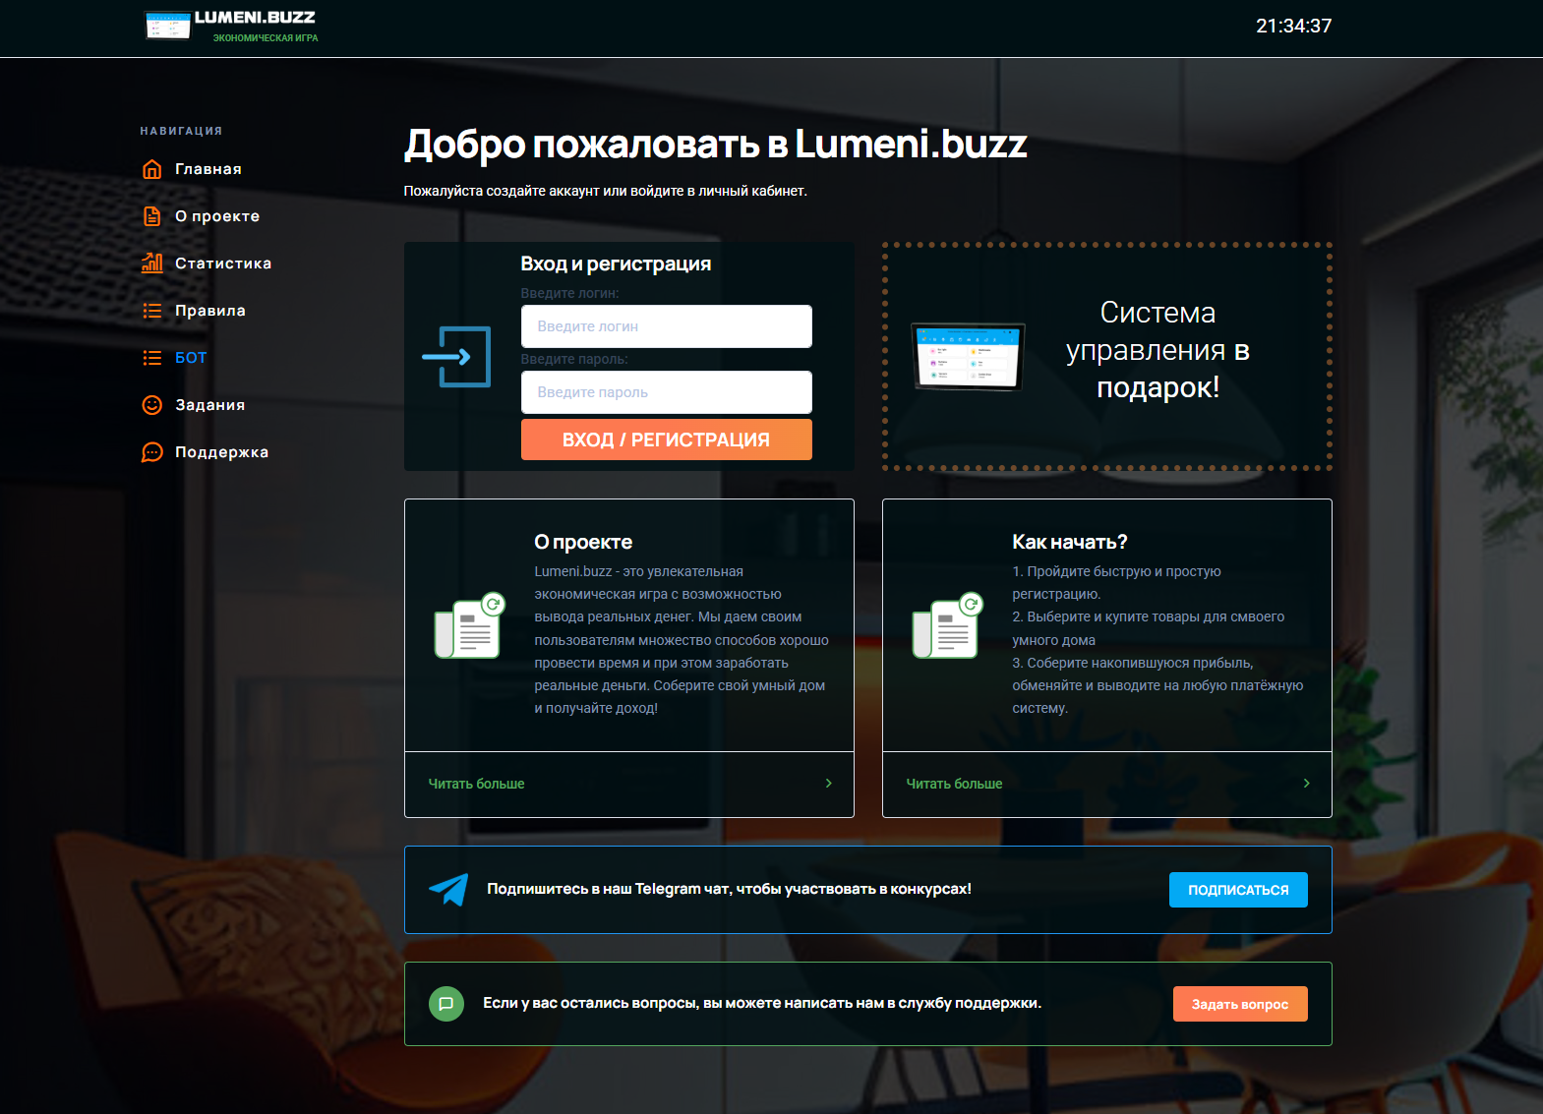The width and height of the screenshot is (1543, 1114).
Task: Expand the Как начать card chevron arrow
Action: pyautogui.click(x=1306, y=784)
